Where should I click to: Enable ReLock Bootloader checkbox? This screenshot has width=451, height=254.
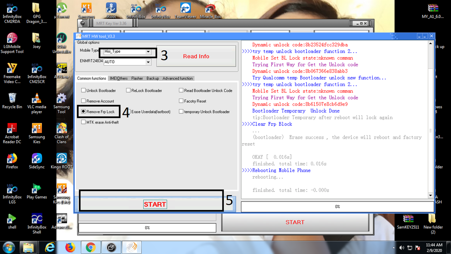tap(128, 91)
